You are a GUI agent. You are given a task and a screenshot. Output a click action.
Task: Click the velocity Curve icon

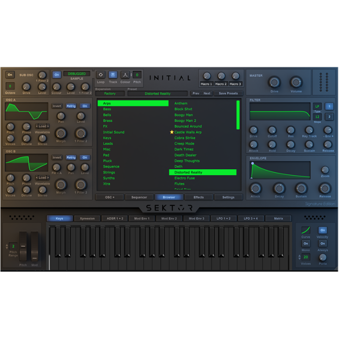306,230
